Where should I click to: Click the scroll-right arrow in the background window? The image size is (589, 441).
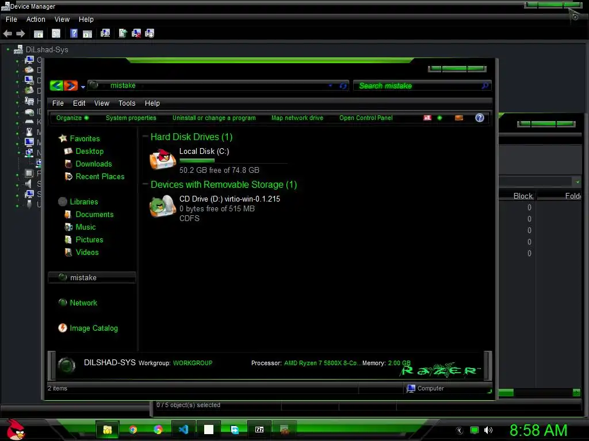pos(576,392)
